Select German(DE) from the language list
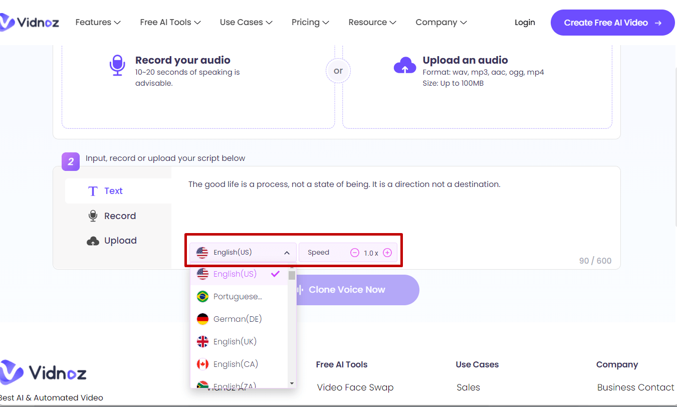Viewport: 677px width, 407px height. click(238, 319)
